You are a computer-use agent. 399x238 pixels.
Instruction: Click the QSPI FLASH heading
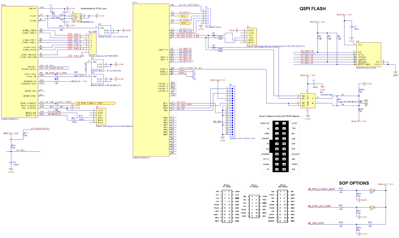click(312, 9)
